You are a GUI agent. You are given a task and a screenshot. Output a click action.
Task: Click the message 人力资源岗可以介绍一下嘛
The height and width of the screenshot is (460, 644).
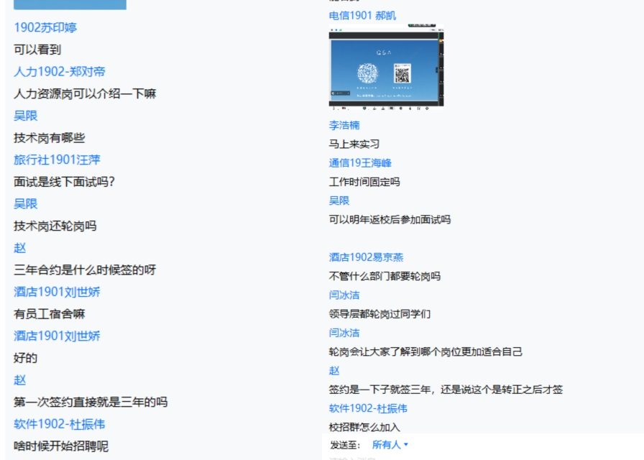pos(85,93)
